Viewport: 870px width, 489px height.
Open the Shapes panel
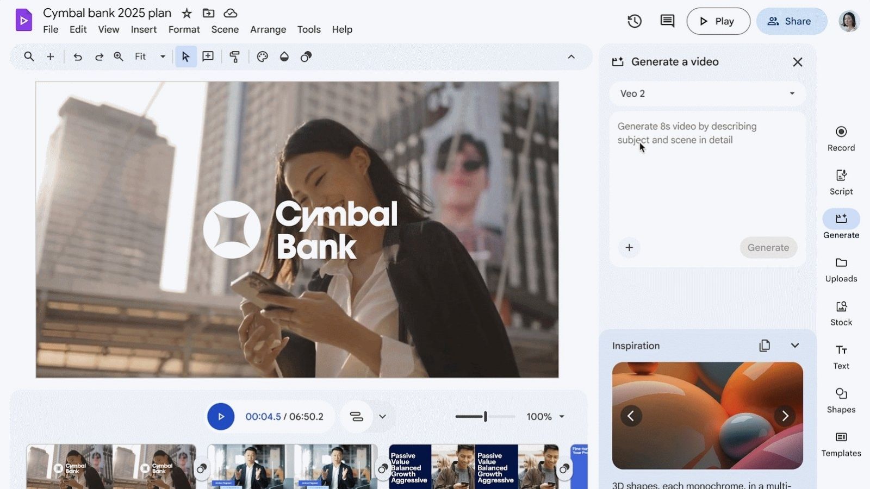(841, 399)
